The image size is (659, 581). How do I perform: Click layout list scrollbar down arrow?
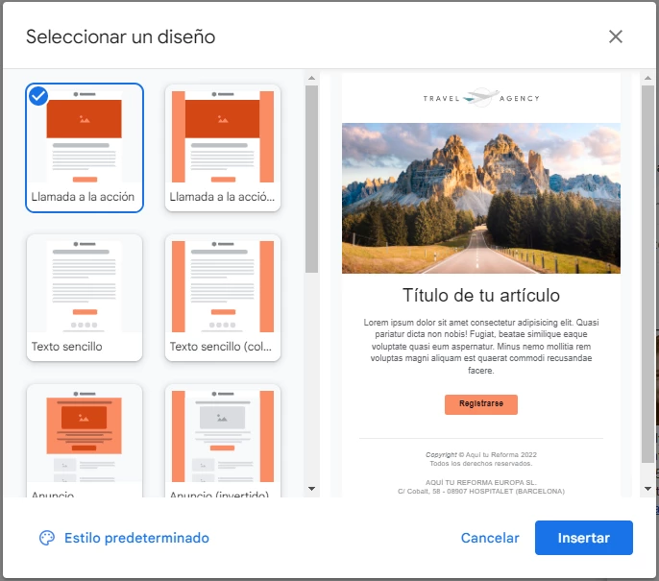[311, 489]
